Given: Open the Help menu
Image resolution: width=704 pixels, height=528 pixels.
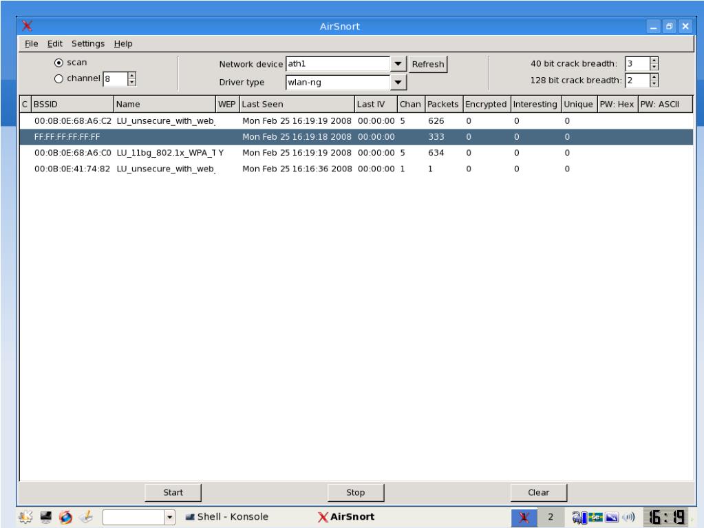Looking at the screenshot, I should [123, 43].
